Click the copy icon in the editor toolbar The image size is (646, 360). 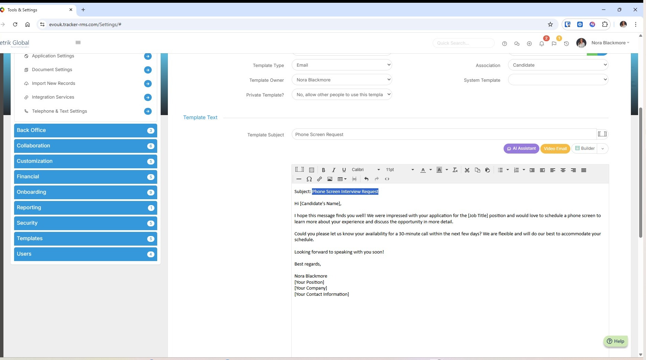[x=477, y=170]
